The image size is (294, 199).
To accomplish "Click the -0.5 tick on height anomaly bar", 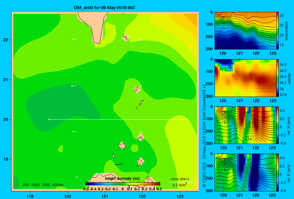I will point(85,189).
